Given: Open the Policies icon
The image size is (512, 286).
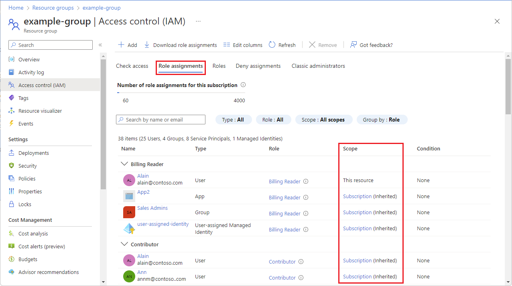Looking at the screenshot, I should [12, 178].
